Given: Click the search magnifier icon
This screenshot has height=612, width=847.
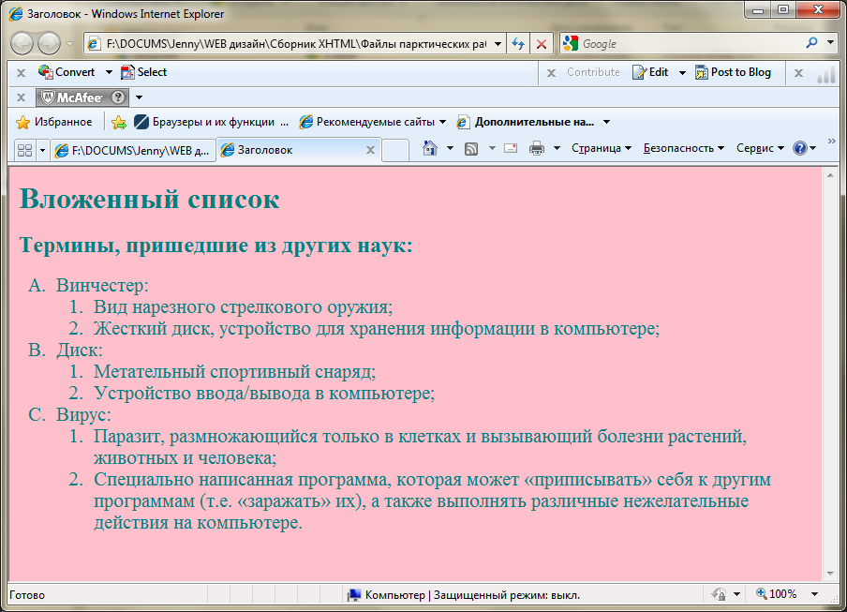Looking at the screenshot, I should 811,43.
